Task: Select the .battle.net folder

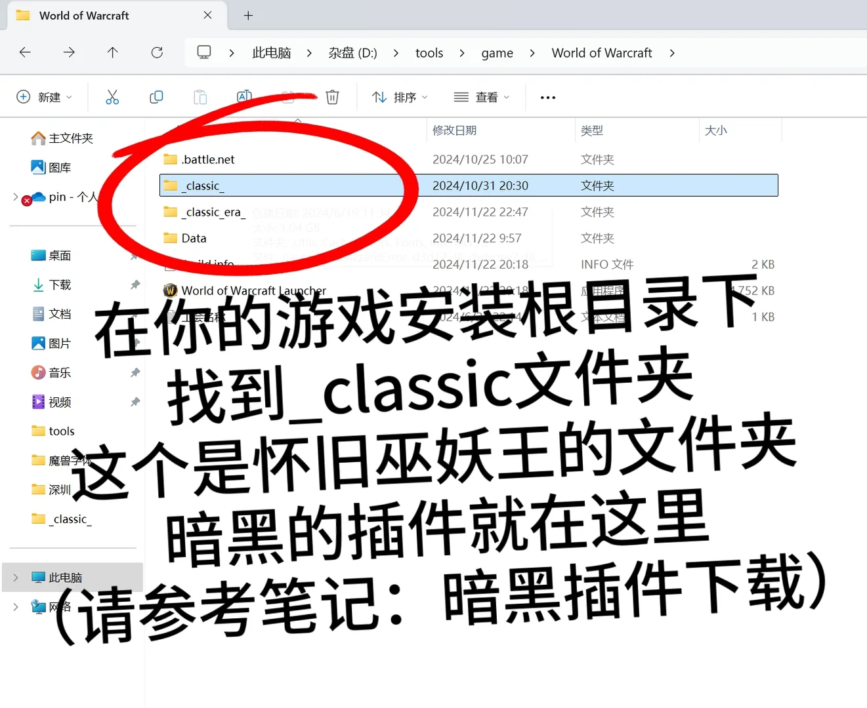Action: click(199, 159)
